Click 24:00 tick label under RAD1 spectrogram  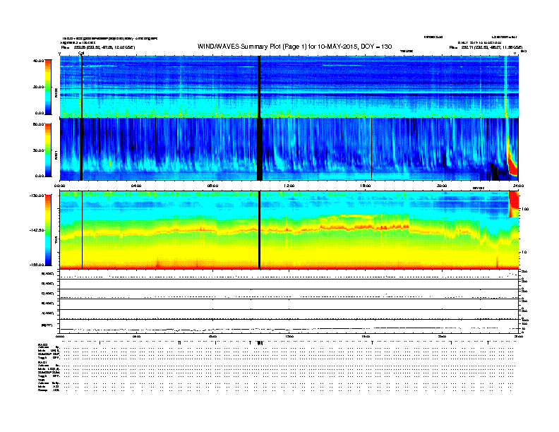518,186
